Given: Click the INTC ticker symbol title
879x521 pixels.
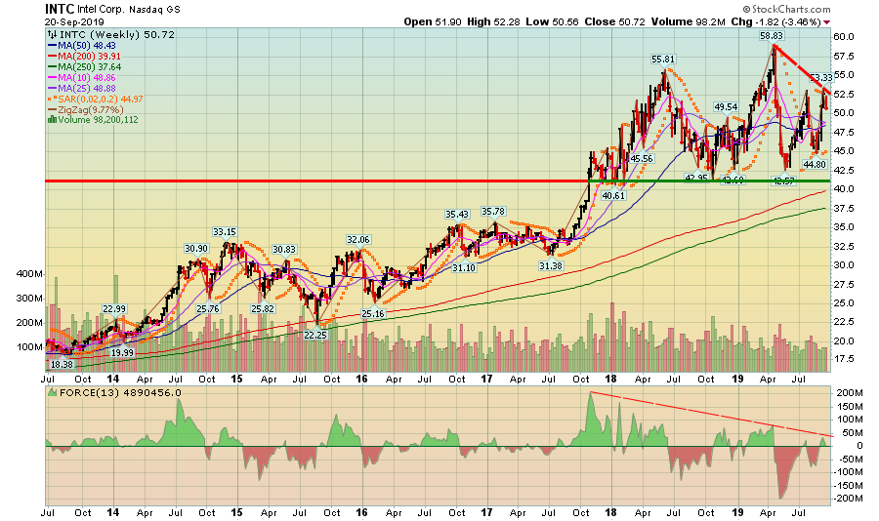Looking at the screenshot, I should 63,9.
